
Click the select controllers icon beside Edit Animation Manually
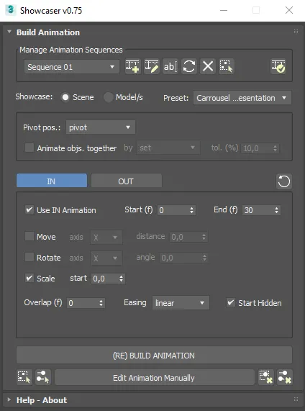tap(43, 377)
